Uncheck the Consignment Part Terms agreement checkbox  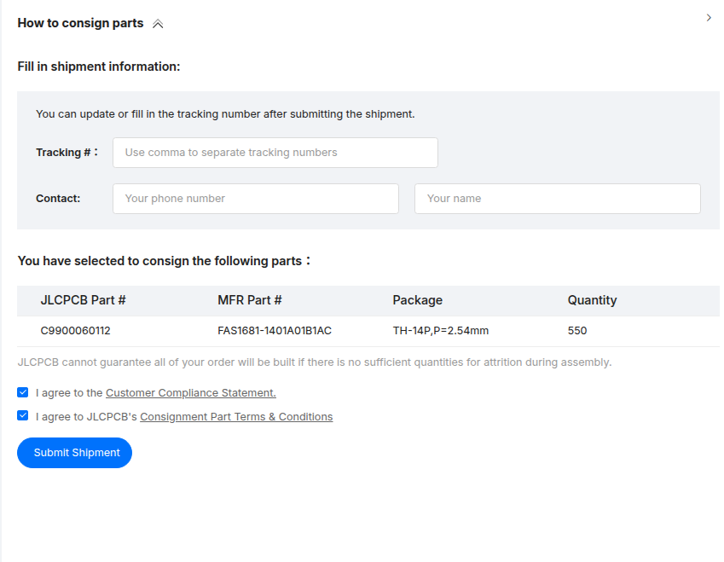(x=23, y=416)
